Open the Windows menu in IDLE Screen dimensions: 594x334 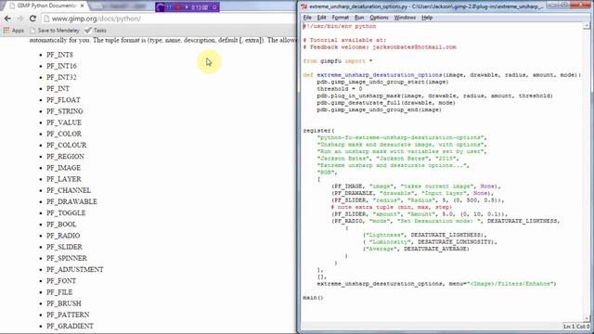point(405,18)
